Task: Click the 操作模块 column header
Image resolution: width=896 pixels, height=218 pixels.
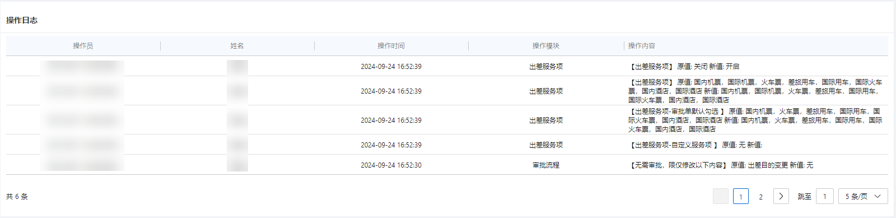Action: pos(546,46)
